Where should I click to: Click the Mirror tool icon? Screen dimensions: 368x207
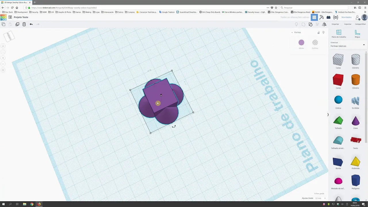(324, 24)
